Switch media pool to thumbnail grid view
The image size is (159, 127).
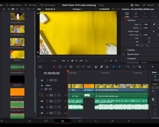pyautogui.click(x=13, y=9)
